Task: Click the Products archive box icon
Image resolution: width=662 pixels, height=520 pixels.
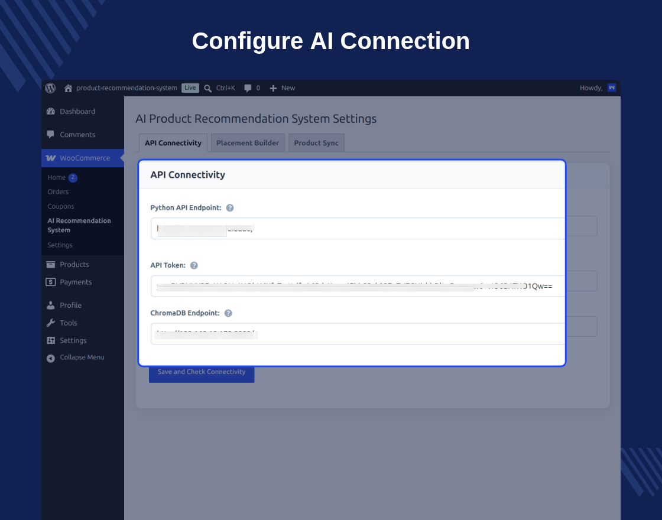Action: tap(51, 265)
